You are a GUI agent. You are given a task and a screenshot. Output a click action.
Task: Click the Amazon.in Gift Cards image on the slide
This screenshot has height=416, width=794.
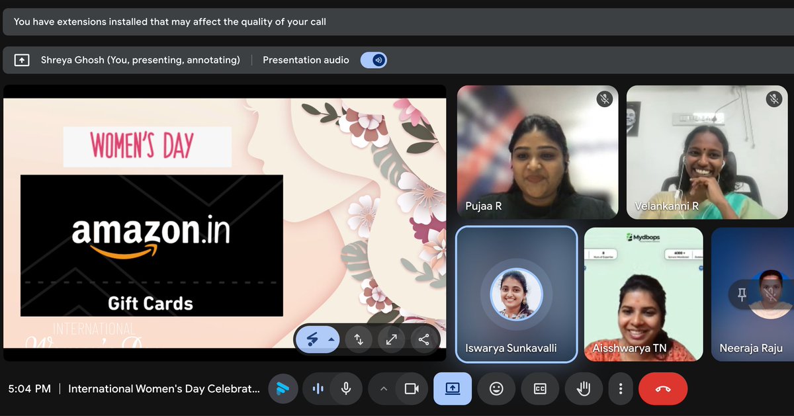pyautogui.click(x=152, y=245)
